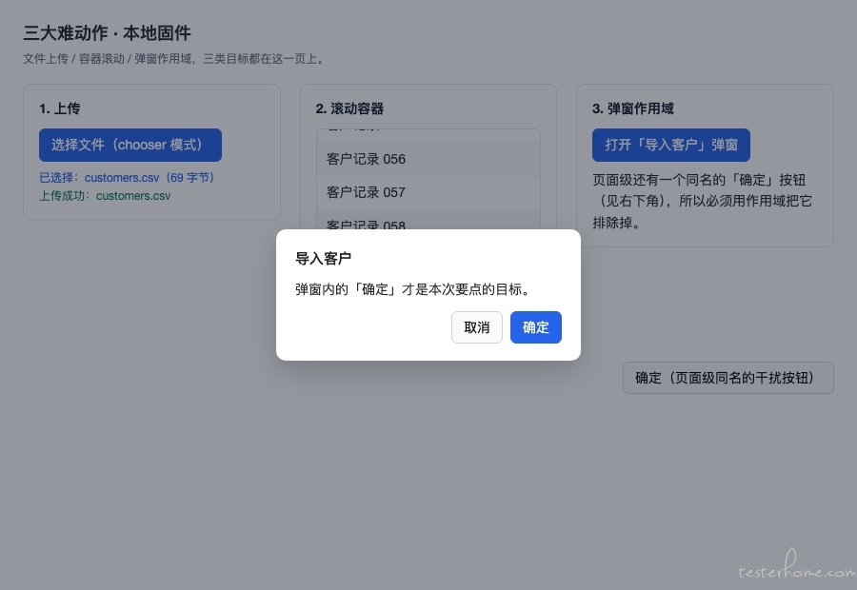Click the dialog title 导入客户
857x590 pixels.
323,259
